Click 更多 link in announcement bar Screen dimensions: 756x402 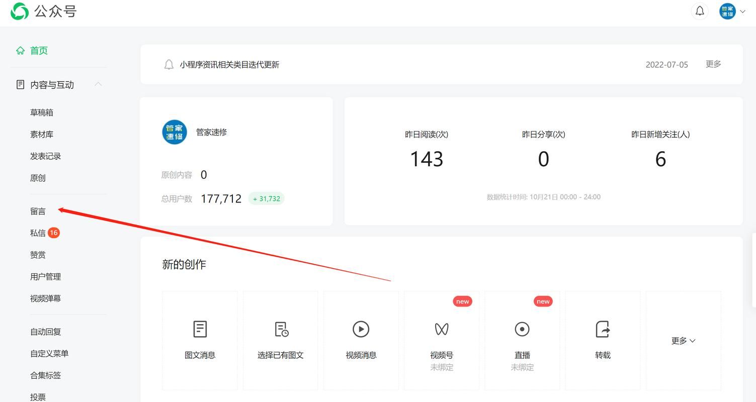point(713,64)
